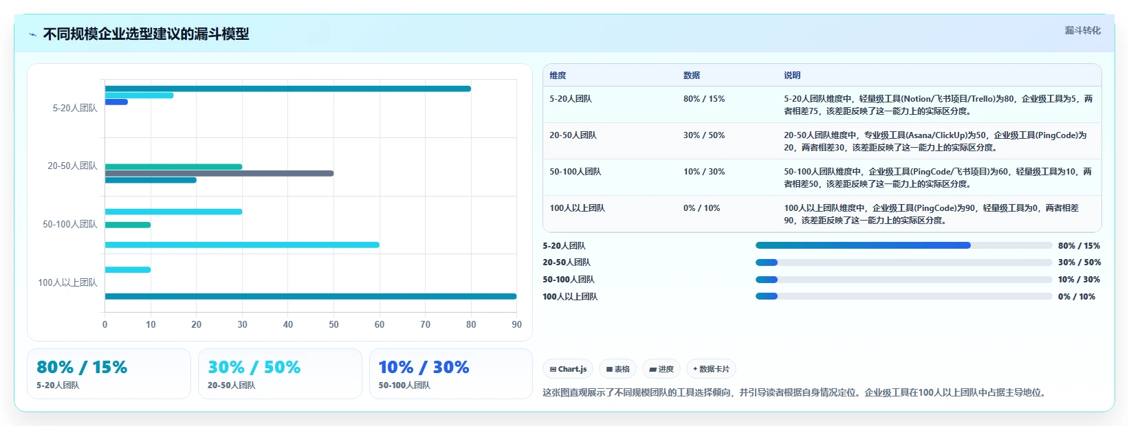Click the 说明 column header
This screenshot has width=1129, height=426.
tap(792, 76)
